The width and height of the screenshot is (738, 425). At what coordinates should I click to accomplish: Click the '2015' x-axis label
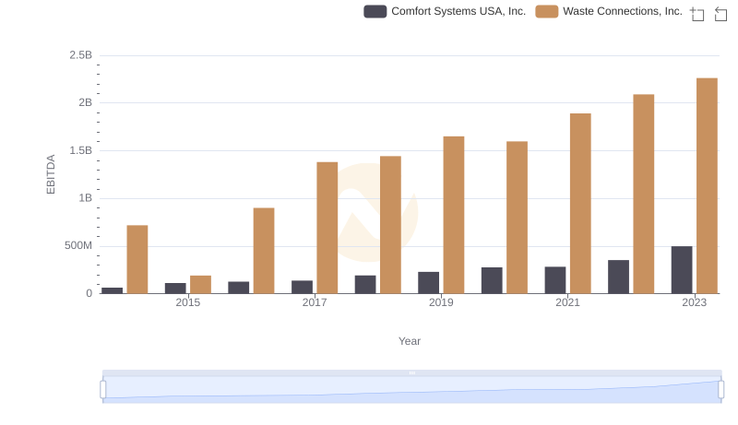pyautogui.click(x=188, y=302)
